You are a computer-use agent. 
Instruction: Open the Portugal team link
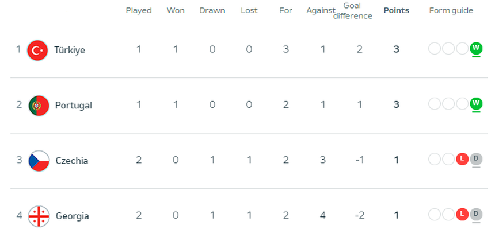click(73, 105)
